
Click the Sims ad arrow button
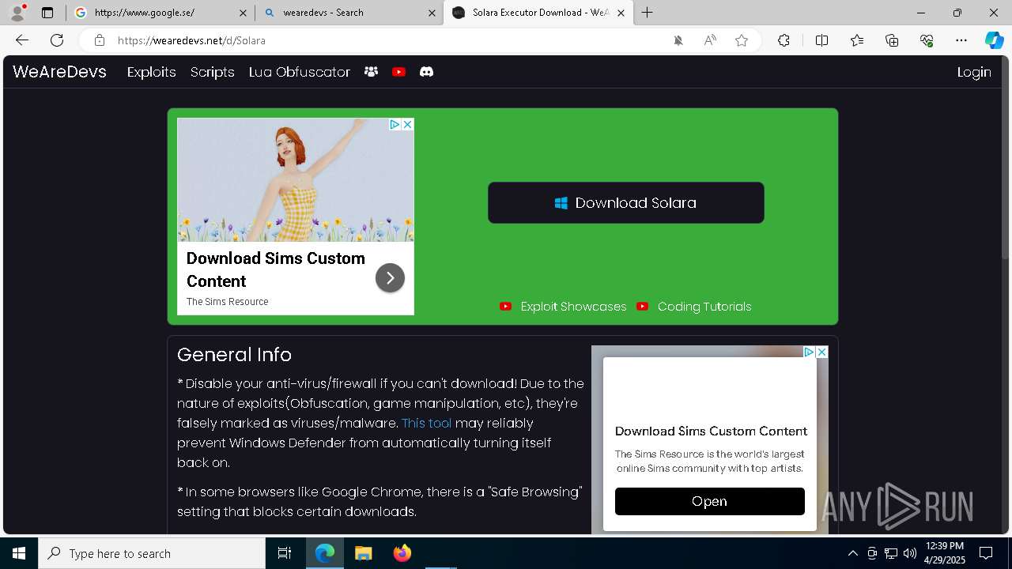point(390,278)
